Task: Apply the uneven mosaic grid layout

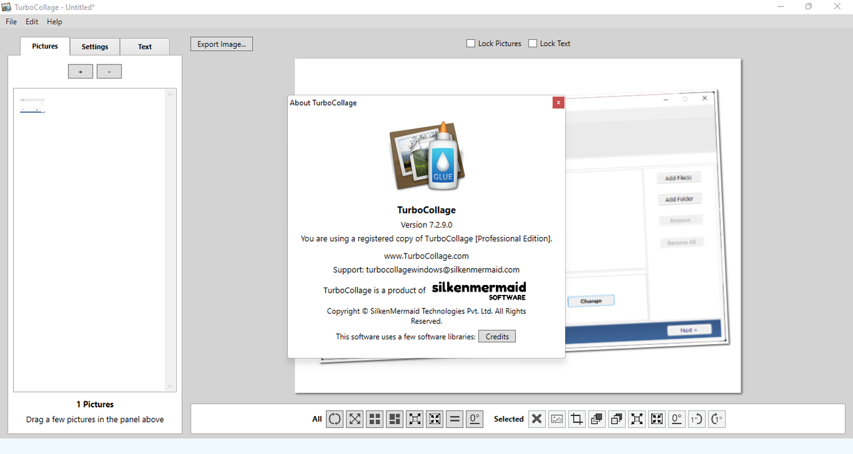Action: (x=395, y=419)
